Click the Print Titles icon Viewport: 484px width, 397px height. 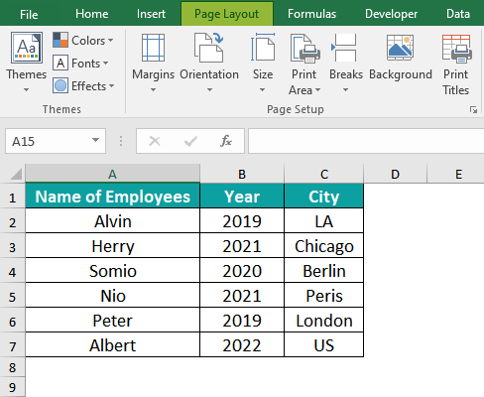(x=456, y=49)
